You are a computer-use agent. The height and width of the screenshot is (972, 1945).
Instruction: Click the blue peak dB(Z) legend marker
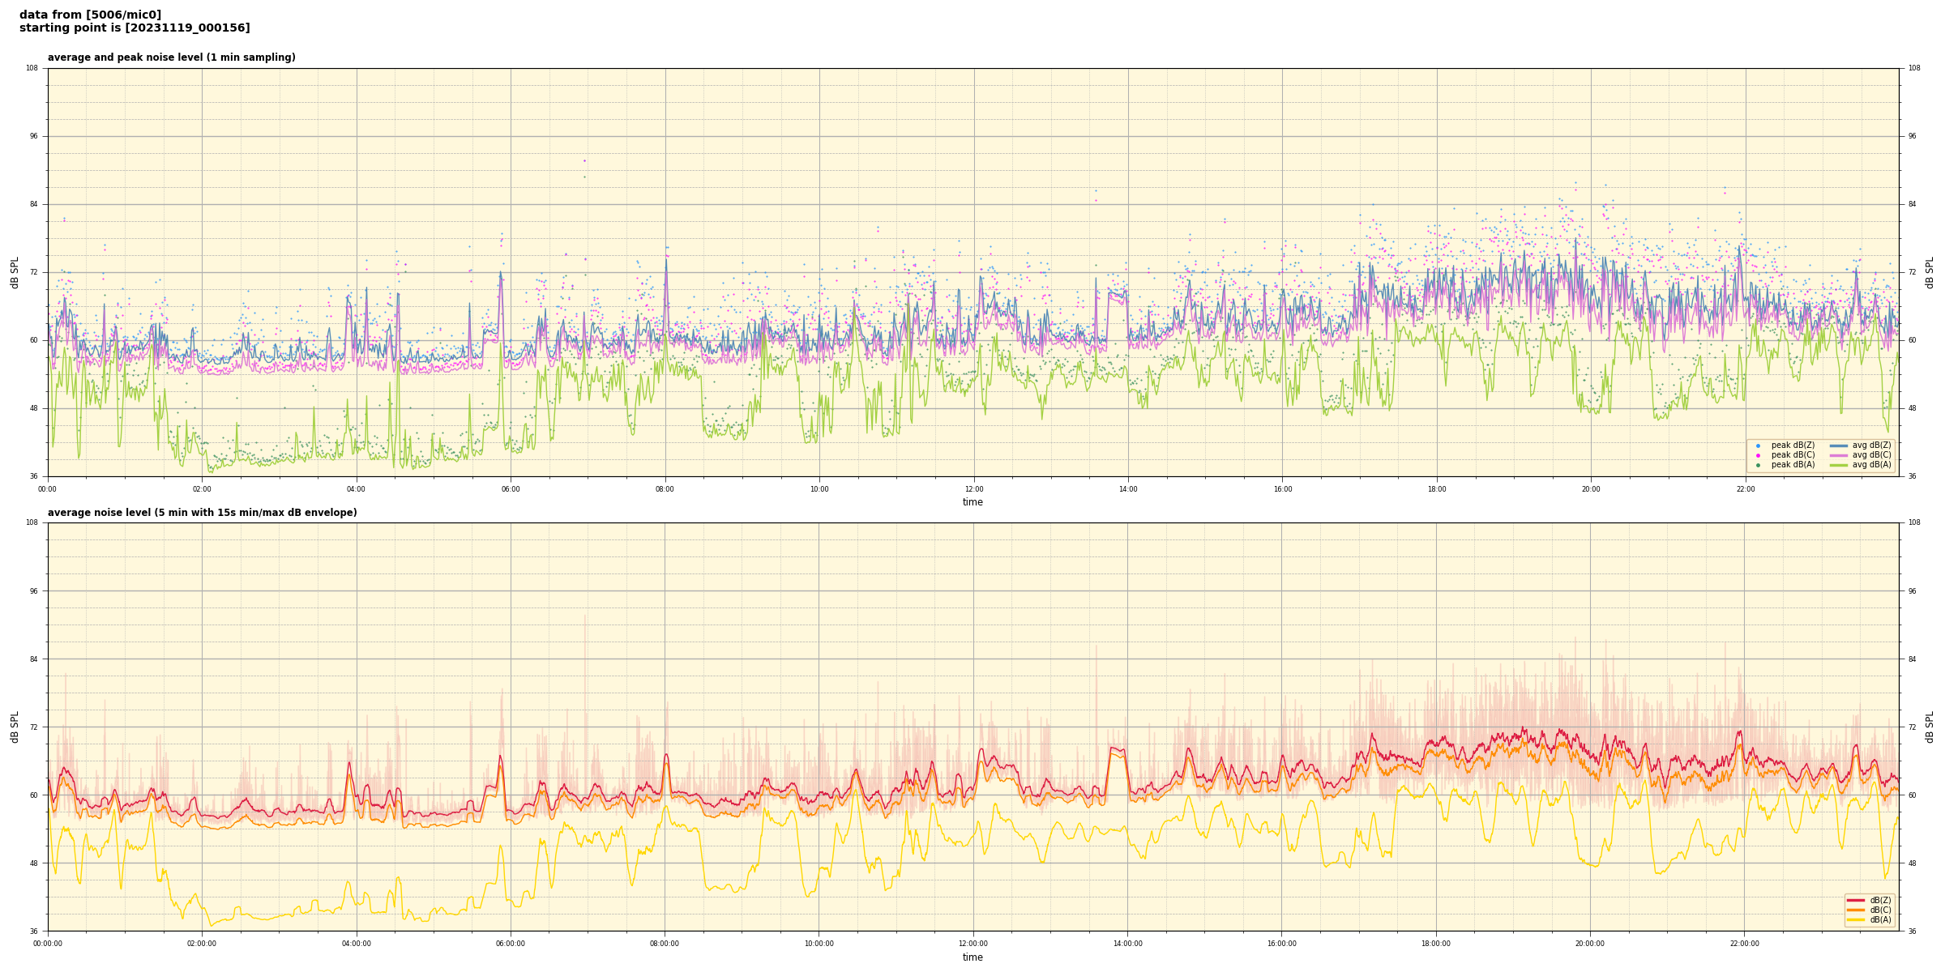[1758, 446]
